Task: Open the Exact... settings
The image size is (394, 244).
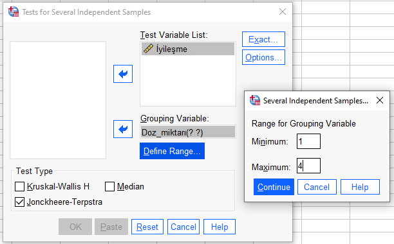Action: pos(263,39)
